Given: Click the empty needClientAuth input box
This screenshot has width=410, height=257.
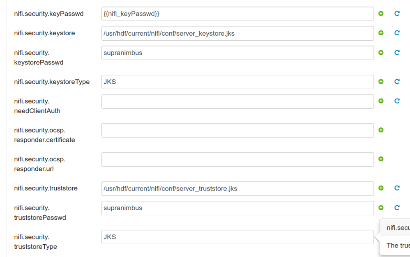Looking at the screenshot, I should pos(237,101).
